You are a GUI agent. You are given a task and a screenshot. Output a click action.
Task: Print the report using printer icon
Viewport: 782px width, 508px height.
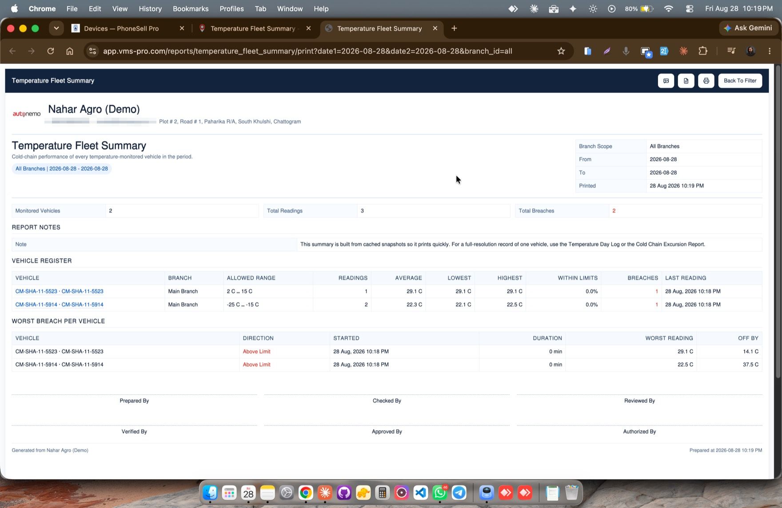coord(706,81)
